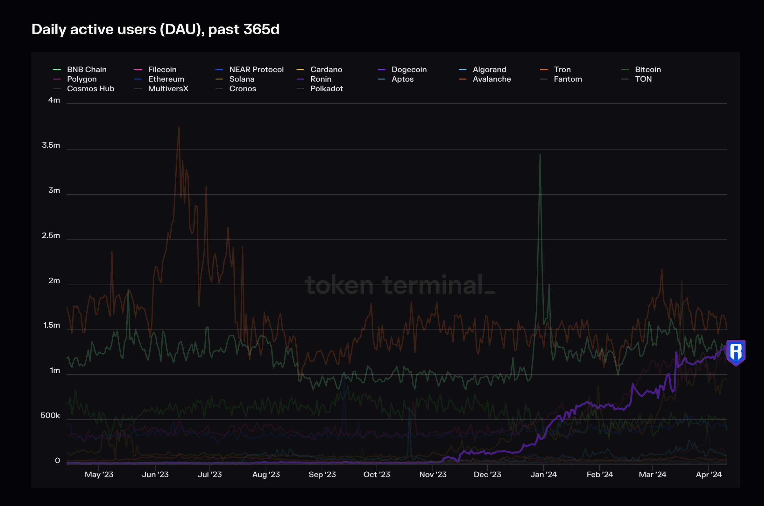Screen dimensions: 764x506
Task: Toggle Bitcoin series in legend
Action: [x=647, y=70]
